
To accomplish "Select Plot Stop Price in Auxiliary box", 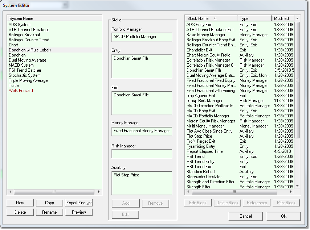I will (126, 175).
